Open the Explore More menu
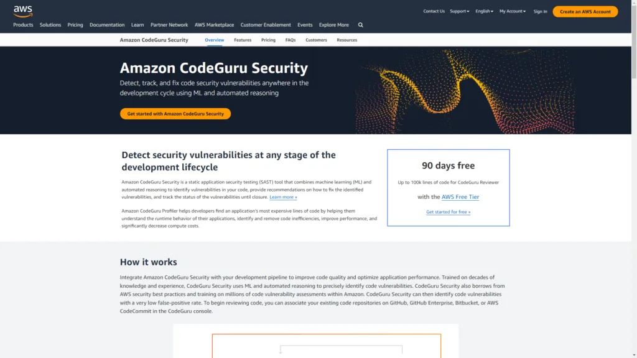 [333, 25]
